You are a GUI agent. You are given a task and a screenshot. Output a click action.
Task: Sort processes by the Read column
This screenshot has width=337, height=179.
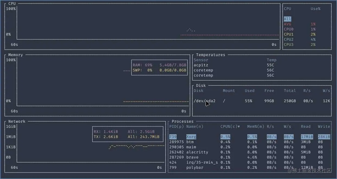306,126
